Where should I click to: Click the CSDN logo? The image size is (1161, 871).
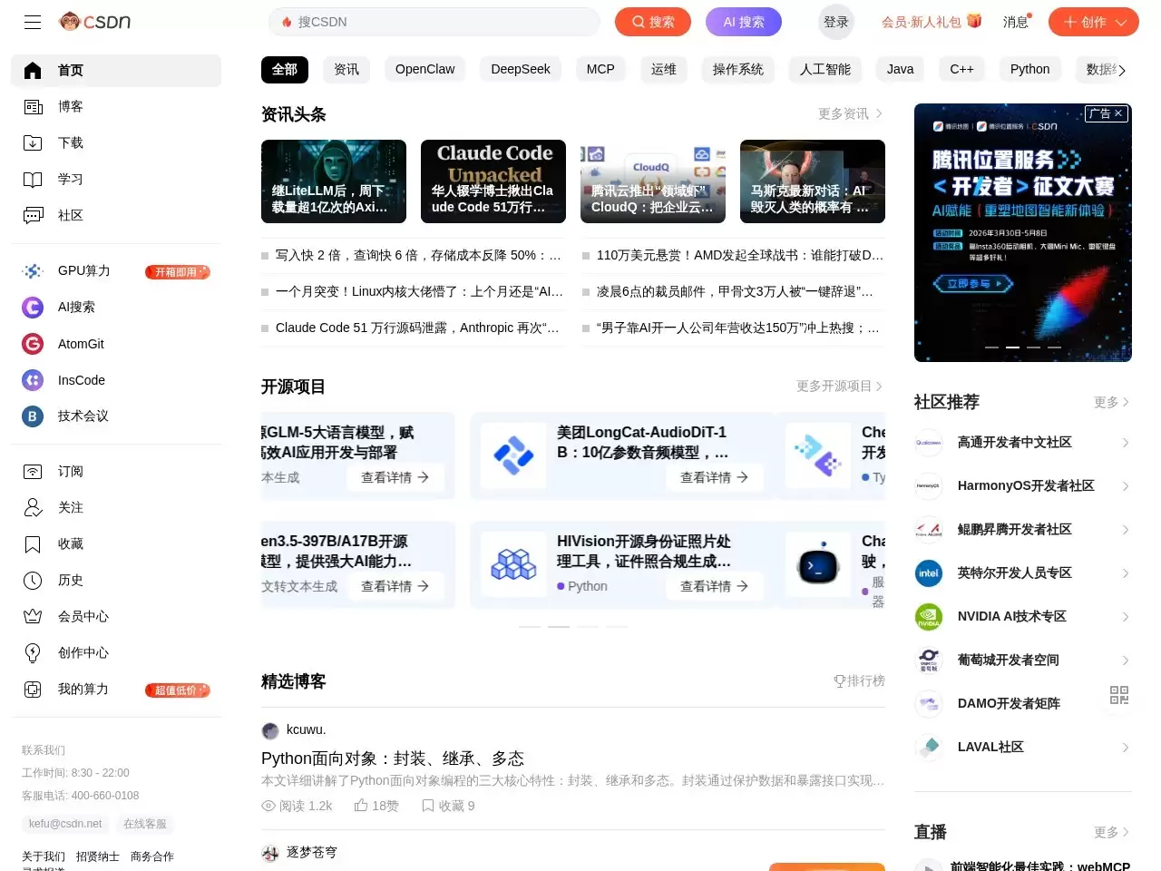coord(94,22)
